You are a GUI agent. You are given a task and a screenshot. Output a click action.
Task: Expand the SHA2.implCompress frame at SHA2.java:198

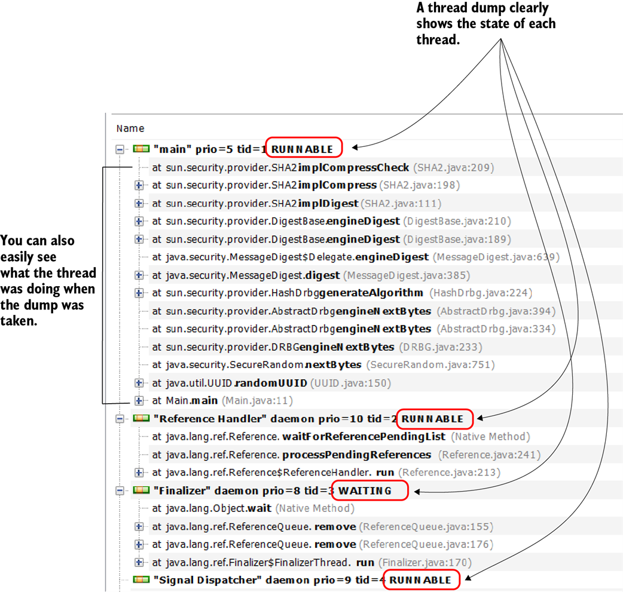tap(139, 186)
